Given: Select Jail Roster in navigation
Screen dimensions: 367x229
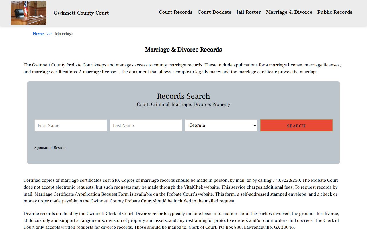Looking at the screenshot, I should click(x=249, y=12).
